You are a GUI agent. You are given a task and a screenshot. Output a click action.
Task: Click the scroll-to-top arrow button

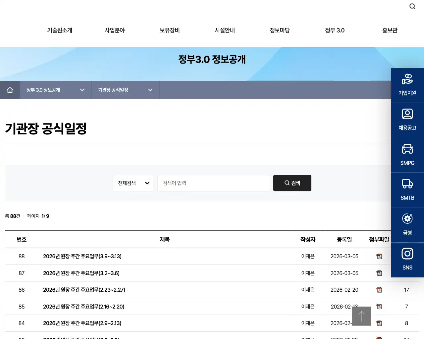coord(361,316)
